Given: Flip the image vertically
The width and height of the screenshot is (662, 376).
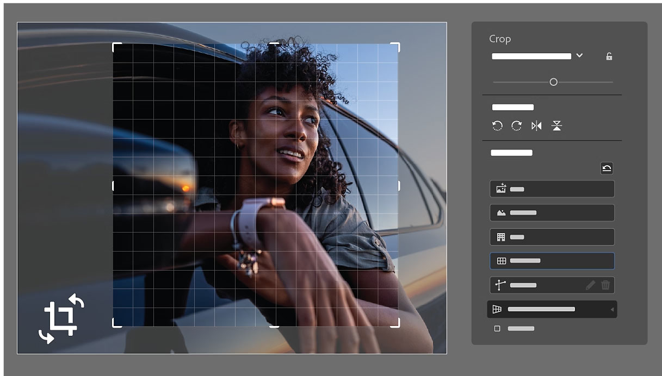Looking at the screenshot, I should pos(556,126).
